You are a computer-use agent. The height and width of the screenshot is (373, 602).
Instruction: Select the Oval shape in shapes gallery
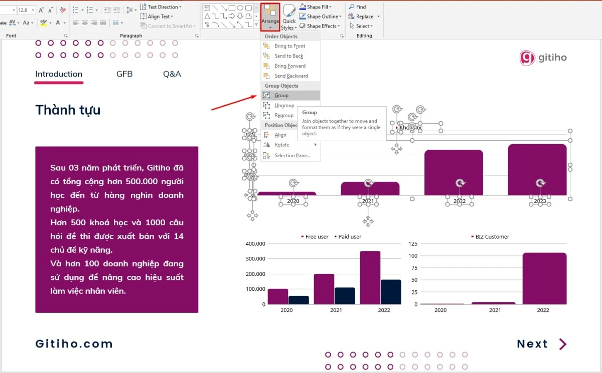click(240, 8)
